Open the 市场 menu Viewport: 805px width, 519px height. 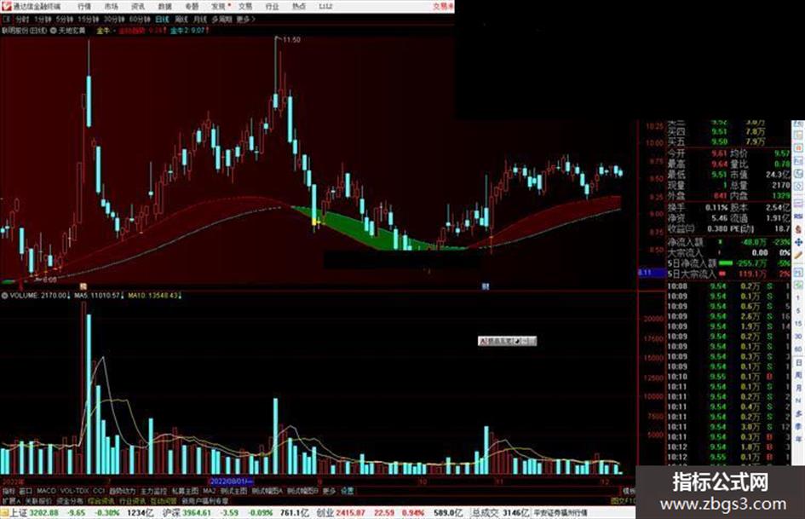point(111,6)
